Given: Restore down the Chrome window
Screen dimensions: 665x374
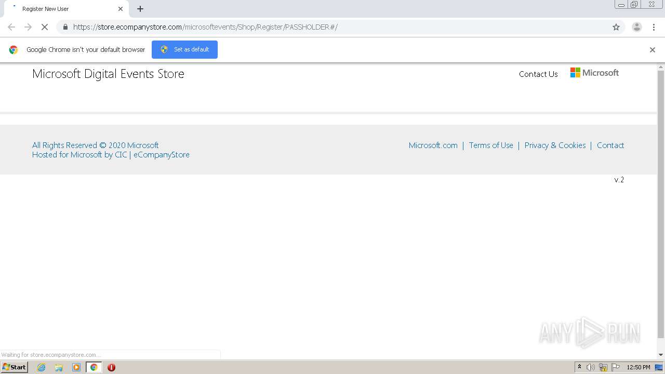Looking at the screenshot, I should pyautogui.click(x=634, y=5).
